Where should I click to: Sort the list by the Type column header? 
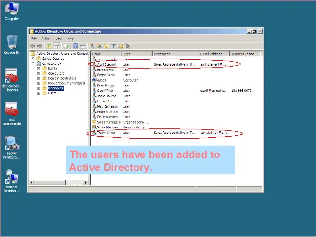[x=137, y=54]
